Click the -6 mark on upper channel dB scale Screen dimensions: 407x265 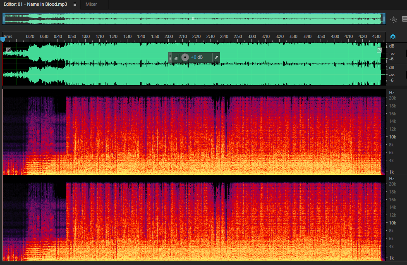[391, 59]
